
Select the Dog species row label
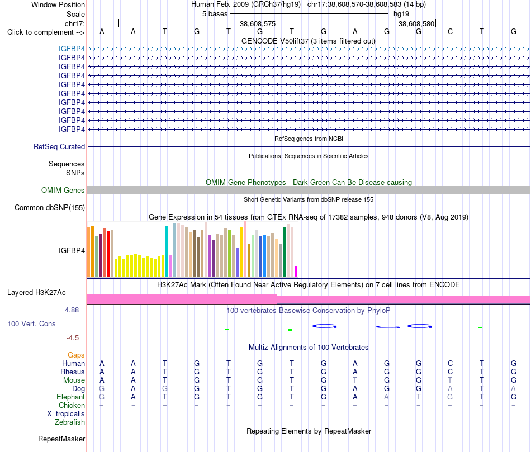point(78,389)
